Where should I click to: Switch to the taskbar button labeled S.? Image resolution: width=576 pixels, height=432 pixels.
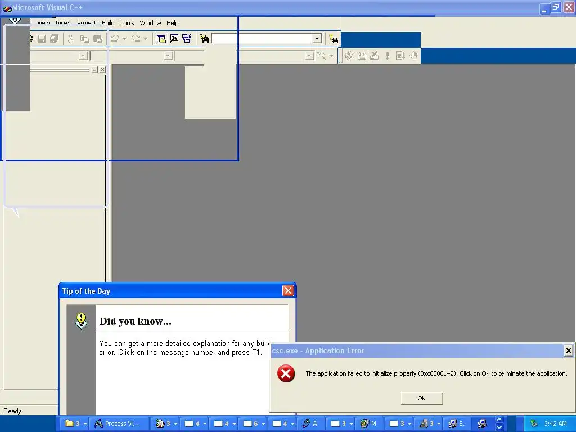pos(457,424)
